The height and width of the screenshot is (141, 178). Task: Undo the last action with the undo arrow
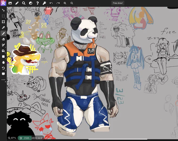[x=51, y=3]
